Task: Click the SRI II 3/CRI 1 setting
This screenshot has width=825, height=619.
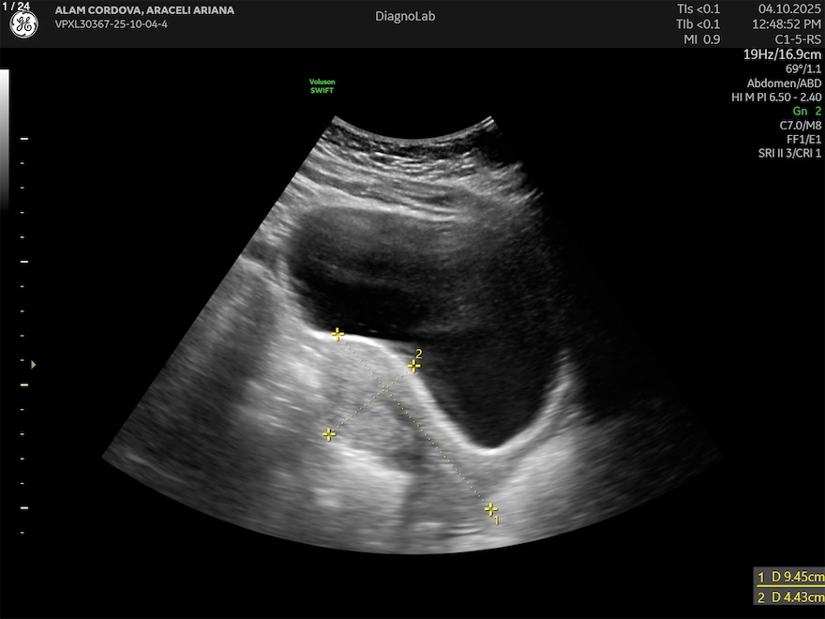Action: [x=789, y=153]
